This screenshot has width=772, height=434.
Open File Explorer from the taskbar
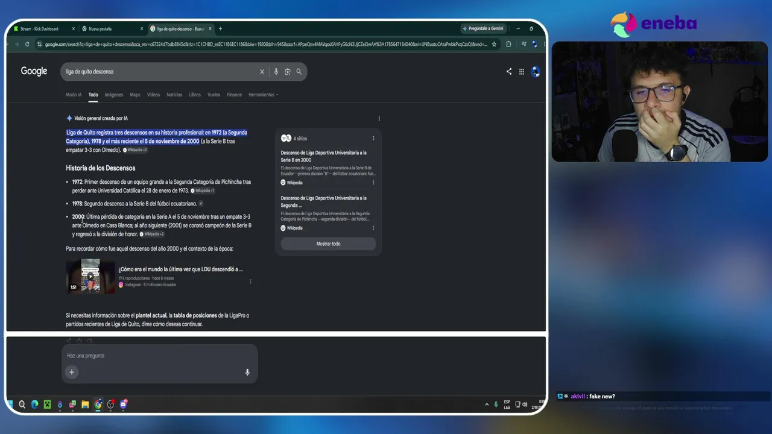85,404
